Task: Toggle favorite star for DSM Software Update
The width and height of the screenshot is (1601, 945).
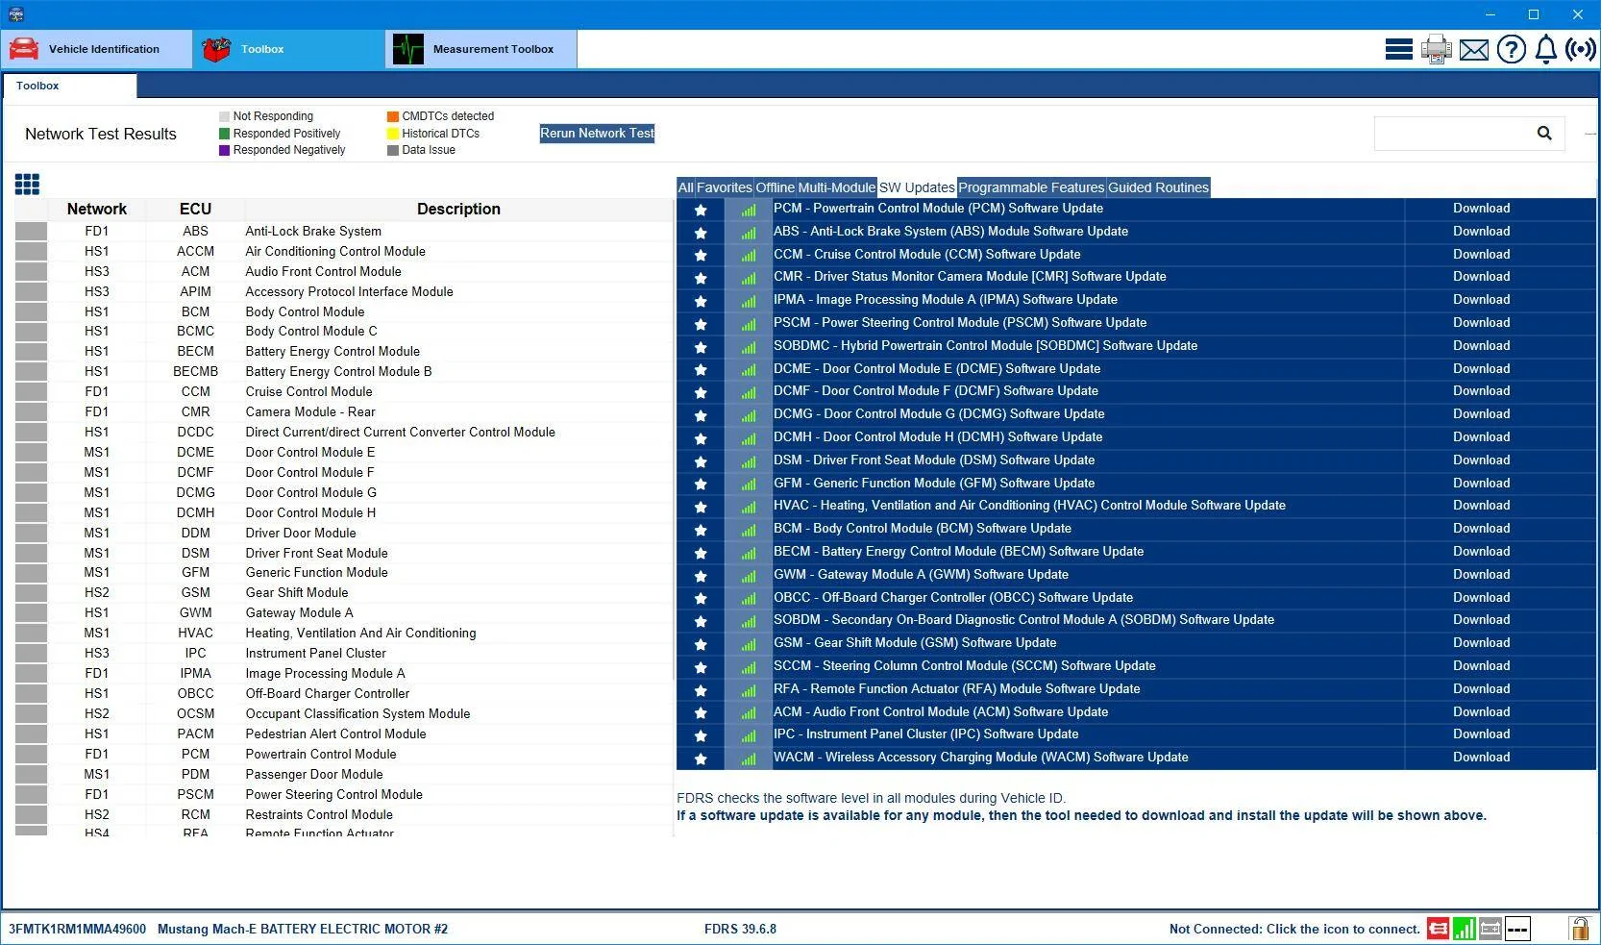Action: pyautogui.click(x=701, y=461)
